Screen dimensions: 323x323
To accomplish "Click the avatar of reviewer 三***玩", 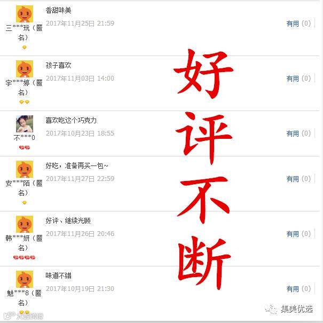I will pyautogui.click(x=25, y=14).
